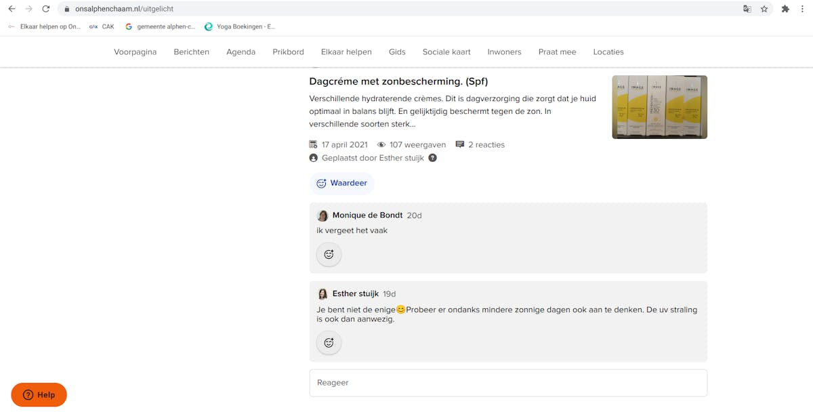Bookmark page with star icon
This screenshot has width=813, height=412.
(764, 9)
